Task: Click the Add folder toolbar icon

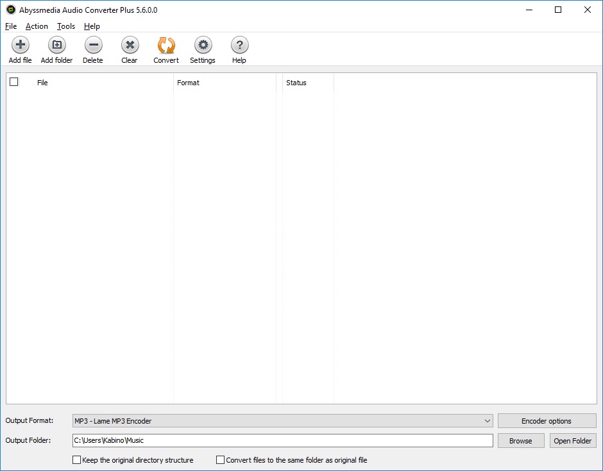Action: pyautogui.click(x=57, y=45)
